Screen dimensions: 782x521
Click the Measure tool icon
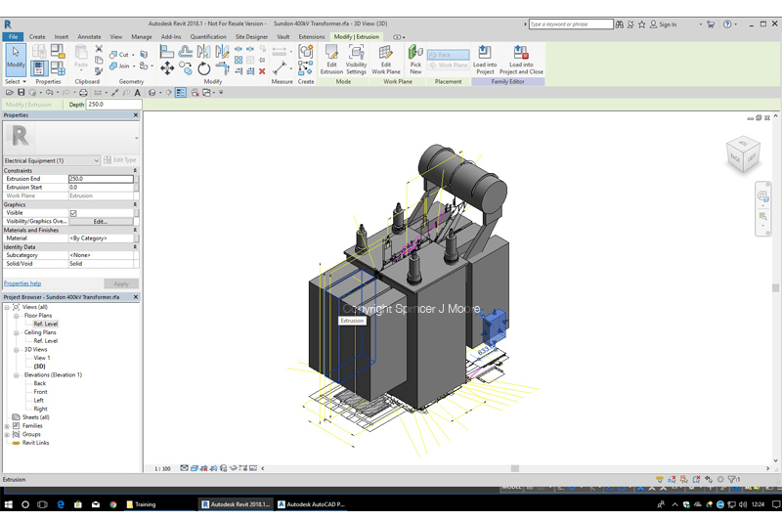tap(281, 67)
